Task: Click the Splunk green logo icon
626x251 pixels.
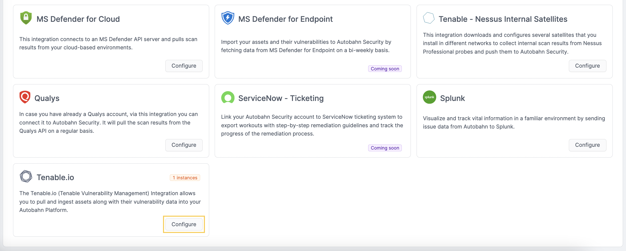Action: click(x=429, y=97)
